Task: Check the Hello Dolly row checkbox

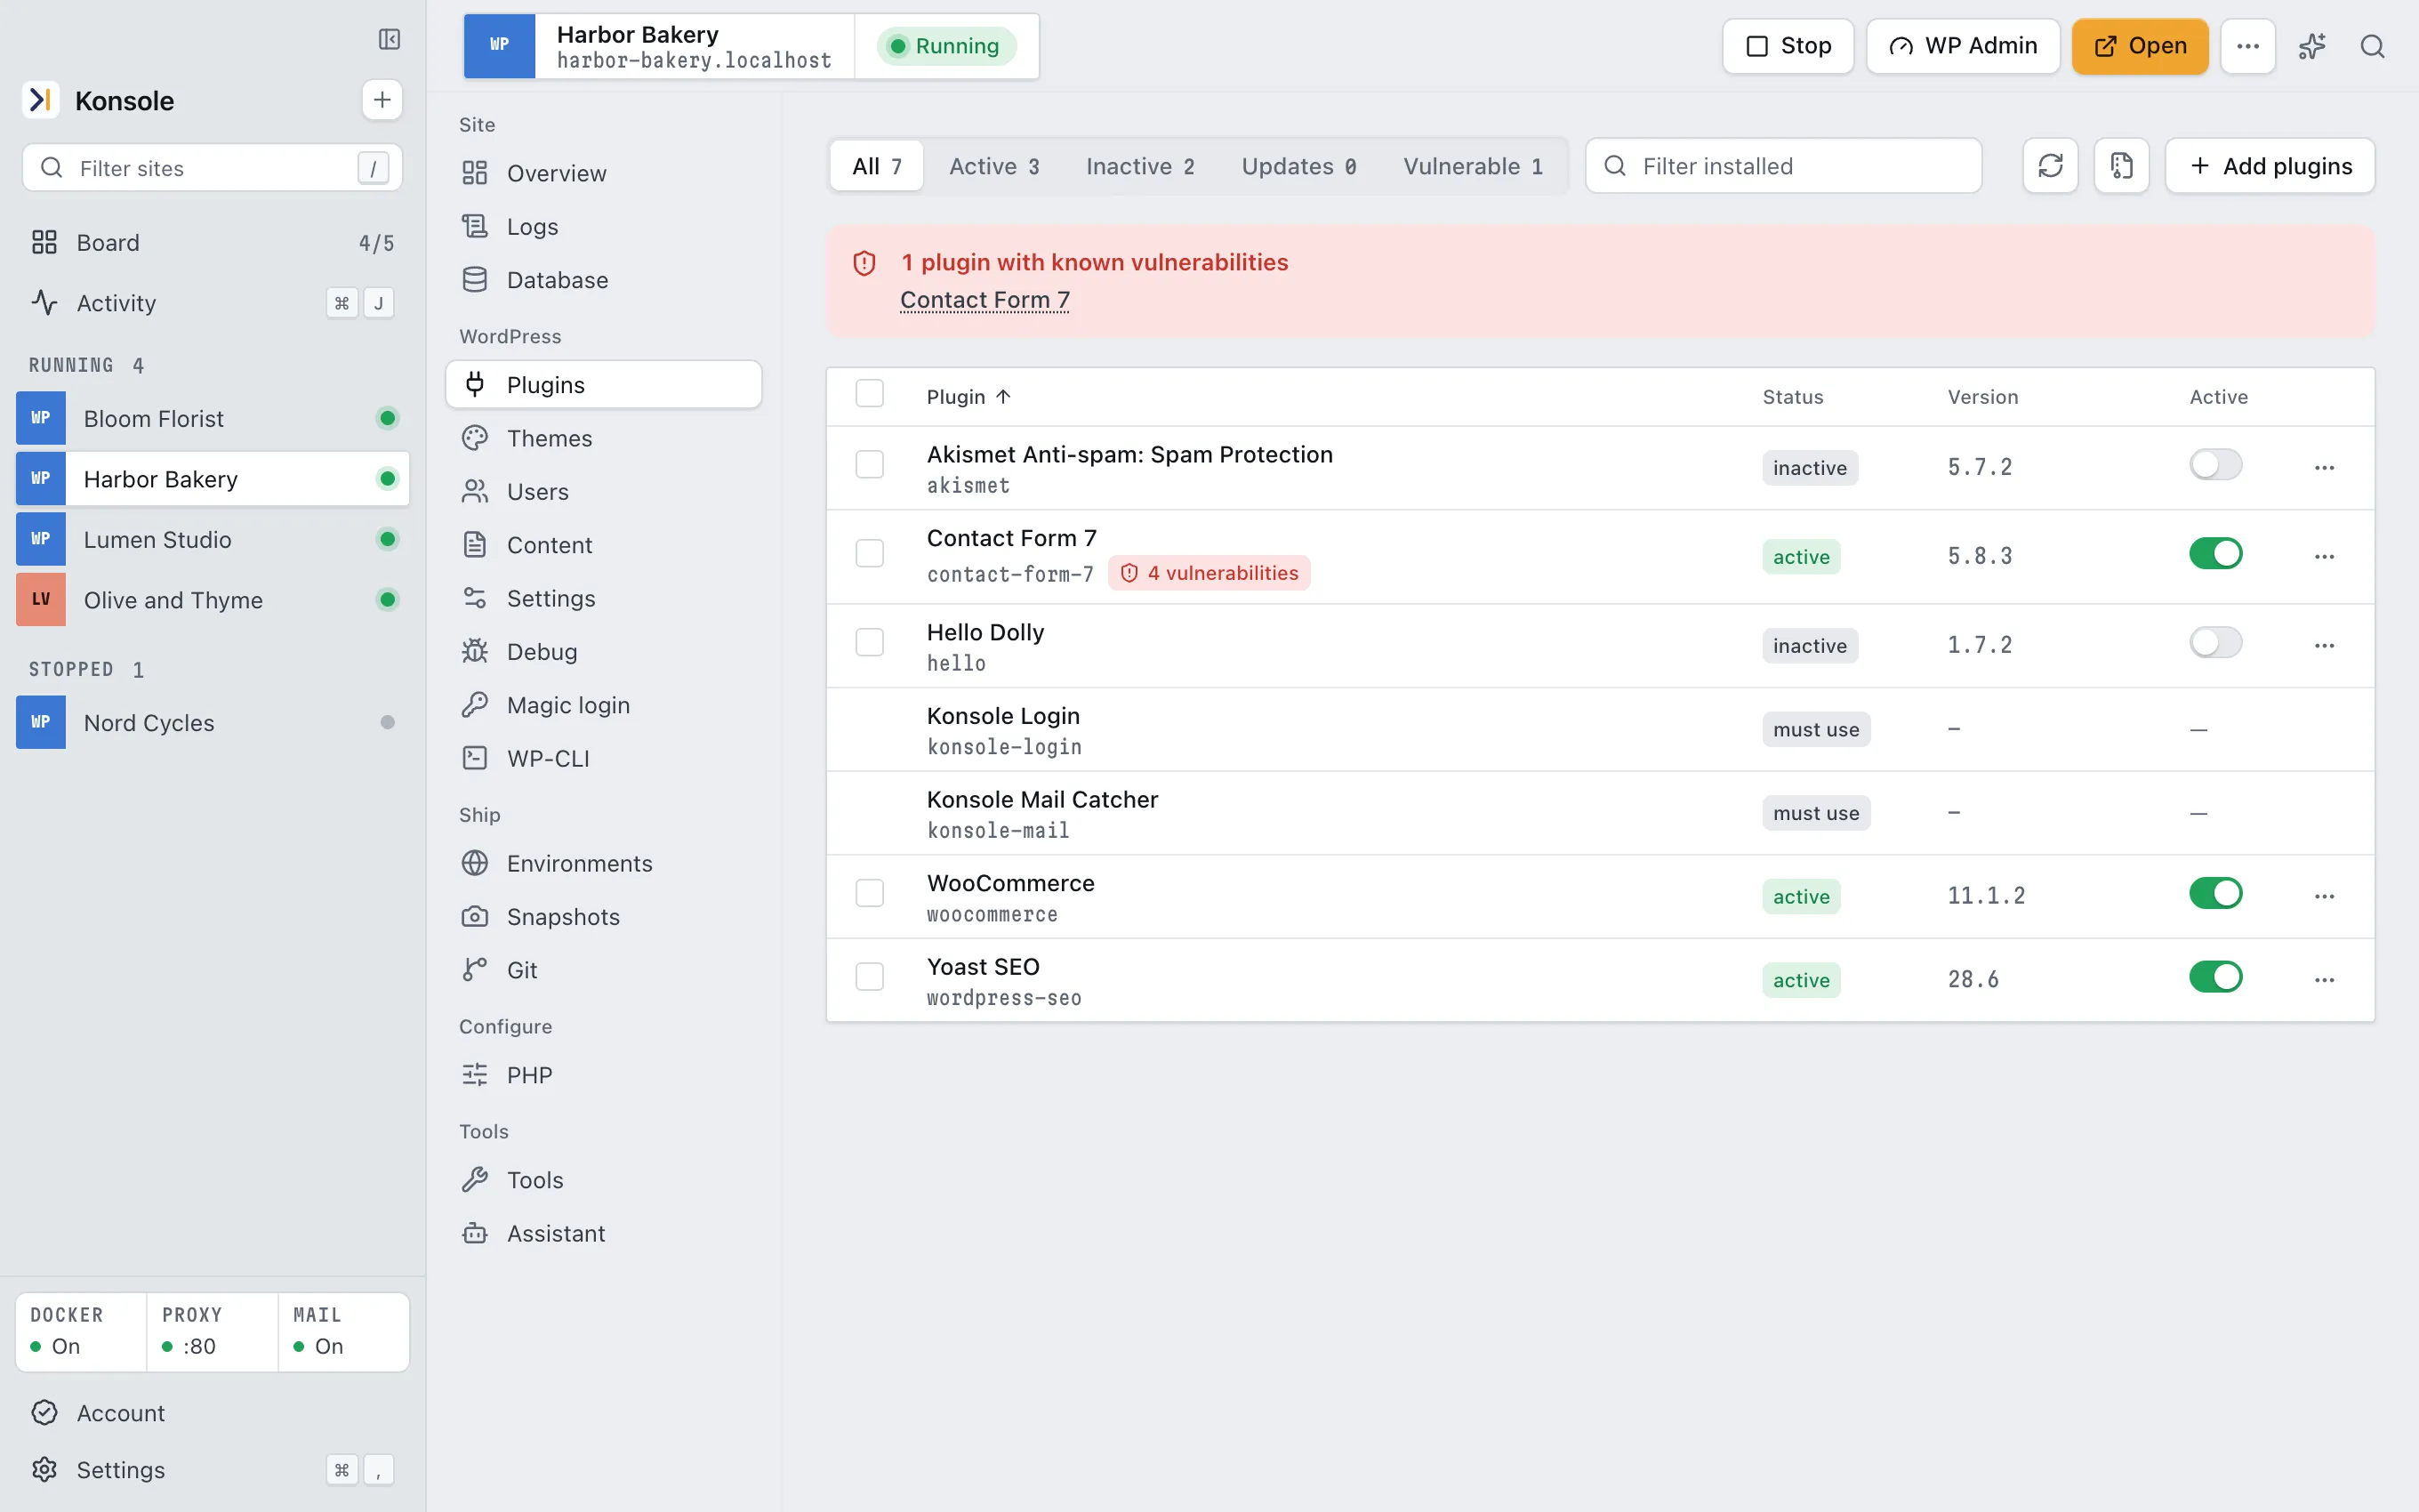Action: click(870, 642)
